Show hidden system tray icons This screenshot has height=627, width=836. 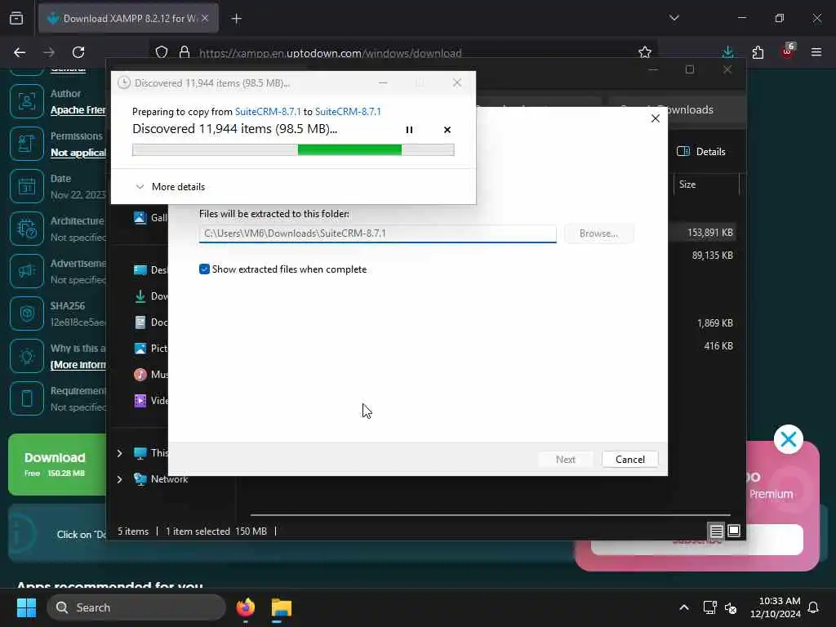684,607
